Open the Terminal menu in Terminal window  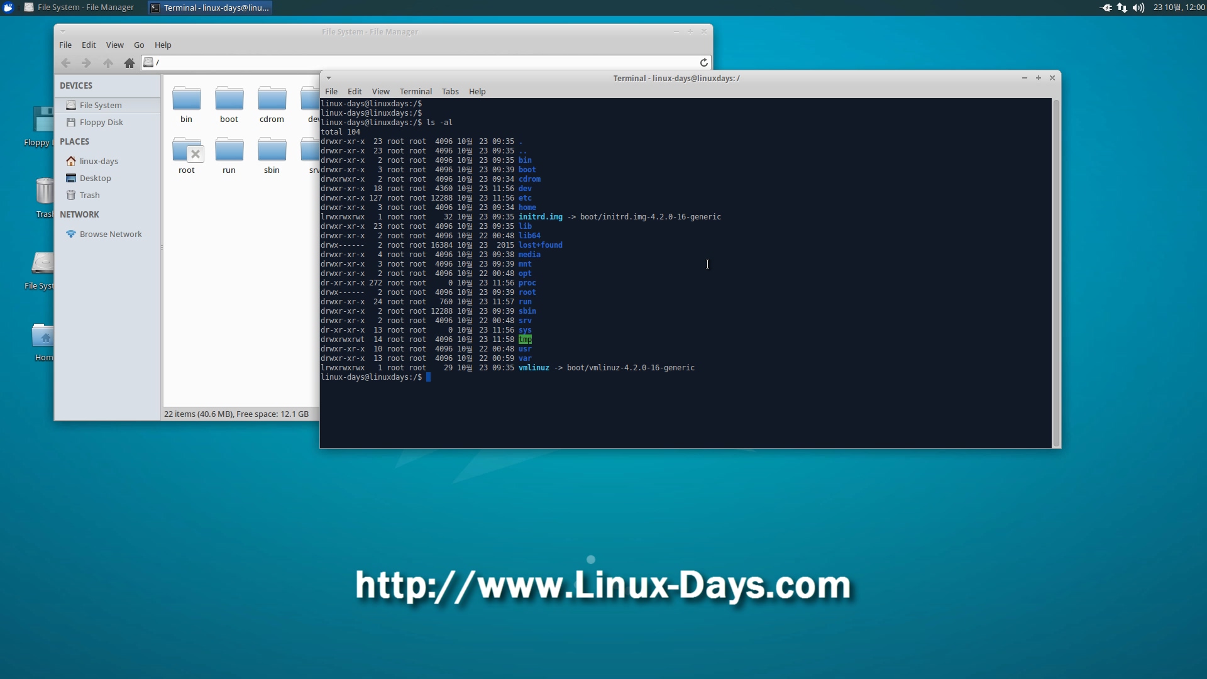click(x=416, y=91)
